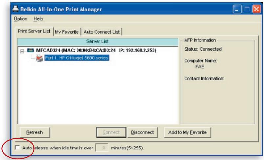Switch to the Print Server List tab

click(34, 31)
